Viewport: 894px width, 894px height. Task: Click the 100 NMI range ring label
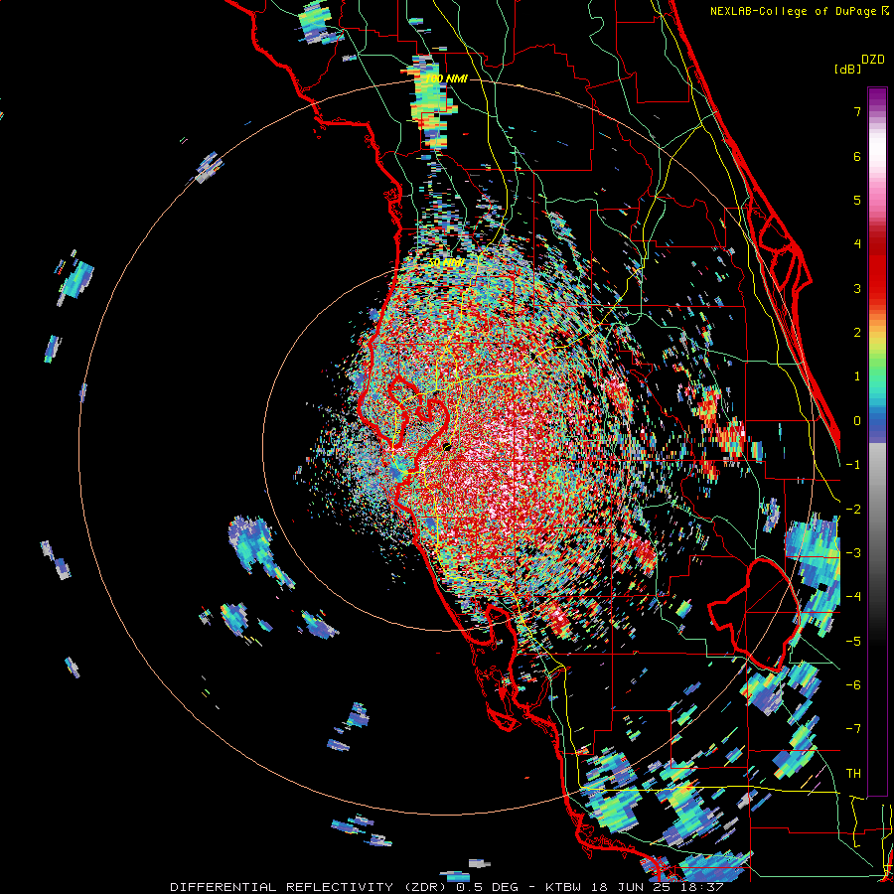pyautogui.click(x=446, y=78)
